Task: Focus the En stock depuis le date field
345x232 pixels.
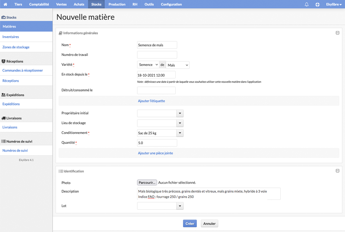Action: tap(156, 75)
